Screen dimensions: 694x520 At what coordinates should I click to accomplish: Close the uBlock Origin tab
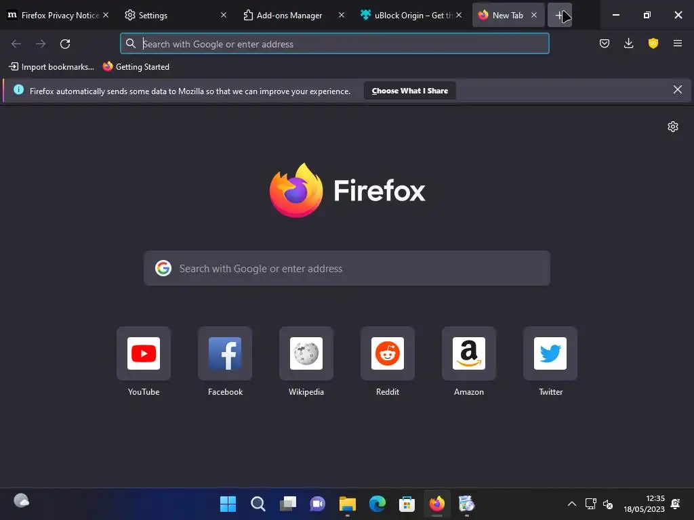(459, 15)
